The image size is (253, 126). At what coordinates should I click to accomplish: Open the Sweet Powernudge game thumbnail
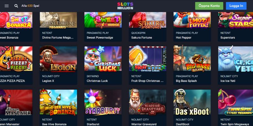103,20
